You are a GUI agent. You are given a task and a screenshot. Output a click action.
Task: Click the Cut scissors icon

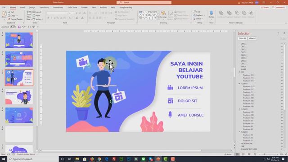coord(9,12)
